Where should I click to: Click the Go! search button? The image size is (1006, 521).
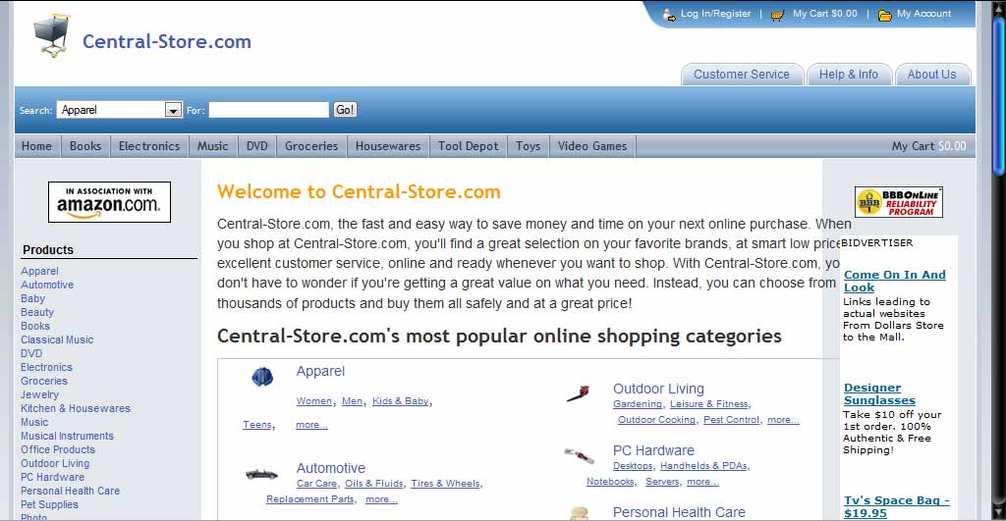coord(345,110)
